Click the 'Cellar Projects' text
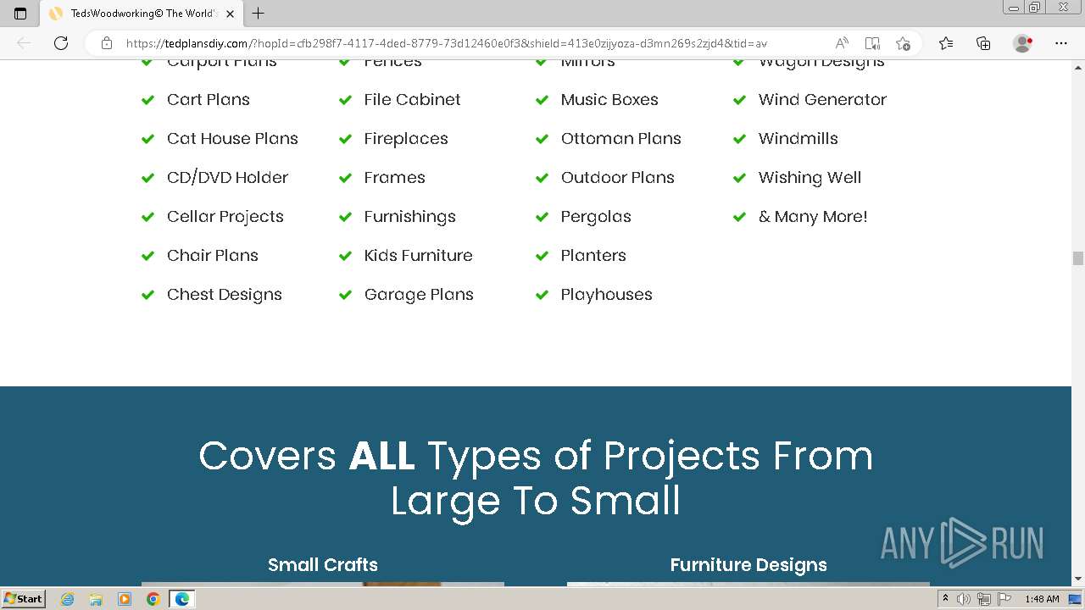Image resolution: width=1085 pixels, height=610 pixels. pos(225,216)
